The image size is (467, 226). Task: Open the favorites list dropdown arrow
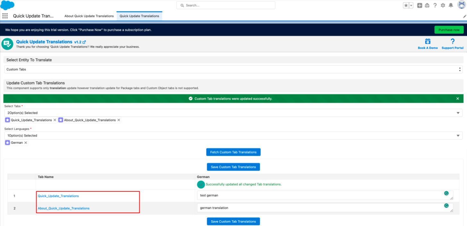pyautogui.click(x=411, y=5)
